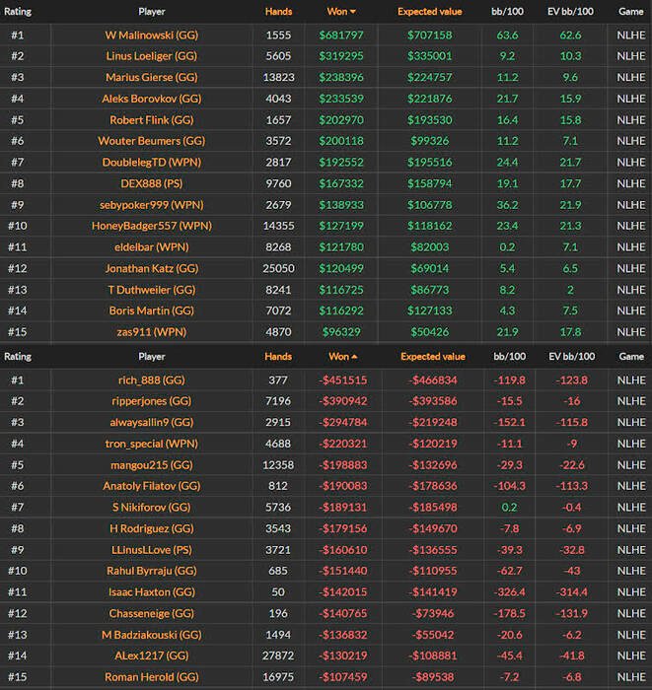Click the Player header in the bottom table
The height and width of the screenshot is (690, 652).
[x=152, y=357]
